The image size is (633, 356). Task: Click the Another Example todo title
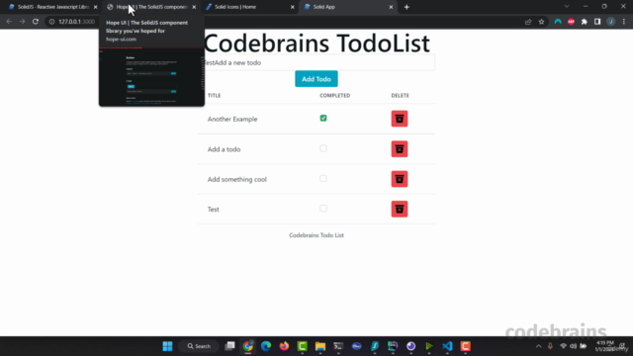coord(232,119)
